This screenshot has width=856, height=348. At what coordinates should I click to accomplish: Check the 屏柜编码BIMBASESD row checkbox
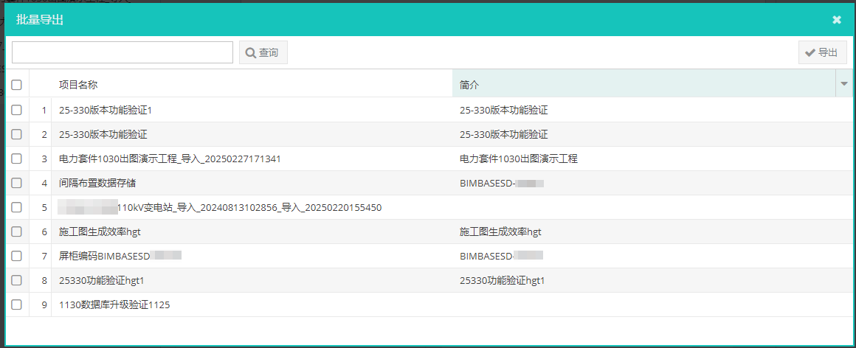(x=16, y=256)
